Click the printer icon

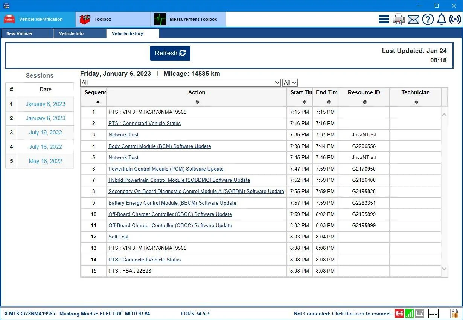click(399, 19)
